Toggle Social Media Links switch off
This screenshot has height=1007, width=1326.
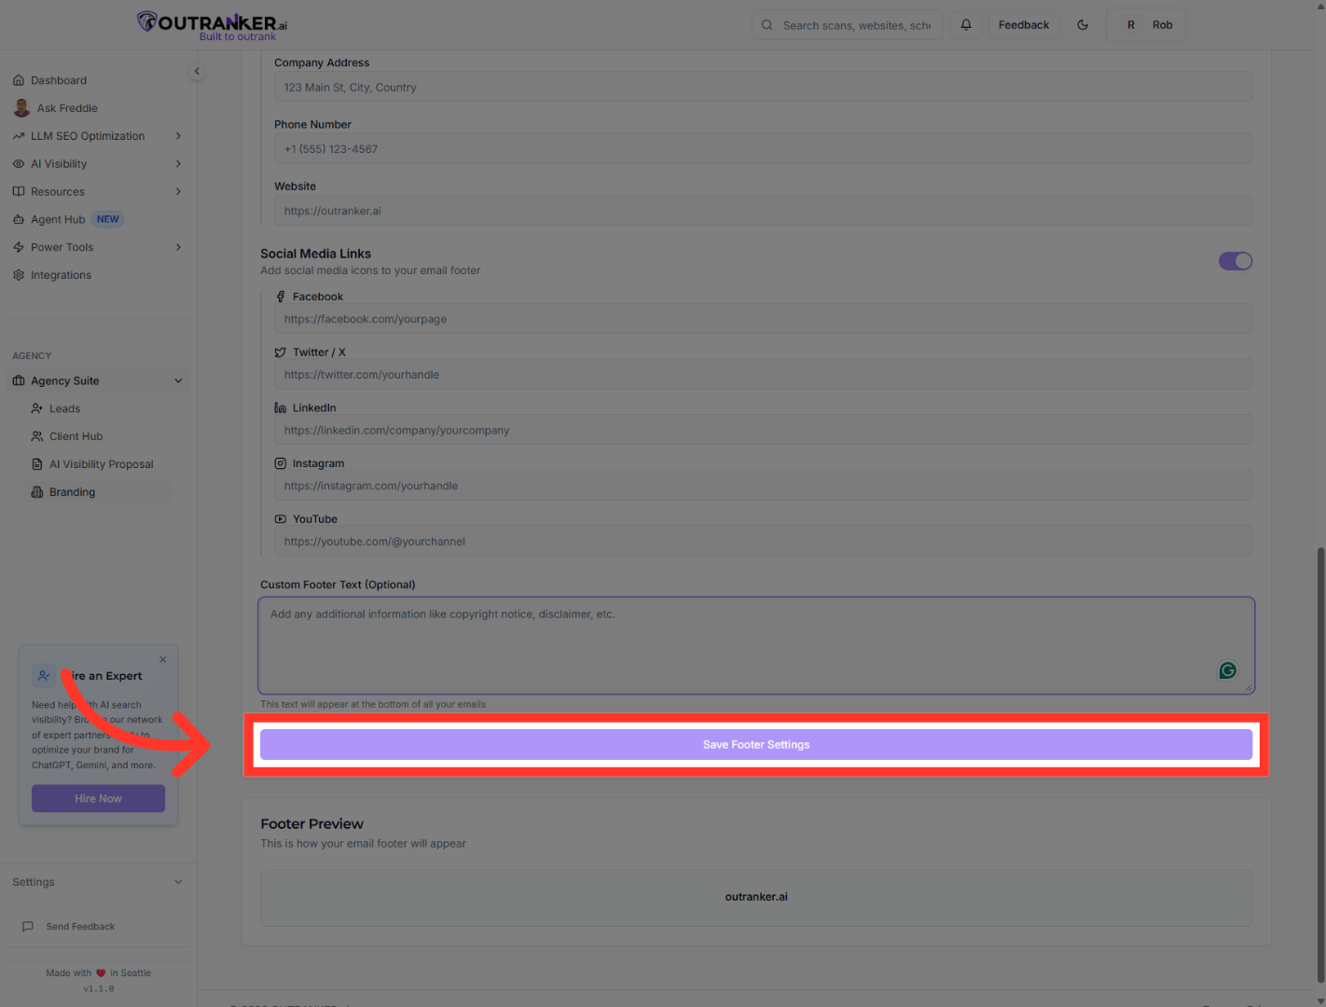(1236, 261)
